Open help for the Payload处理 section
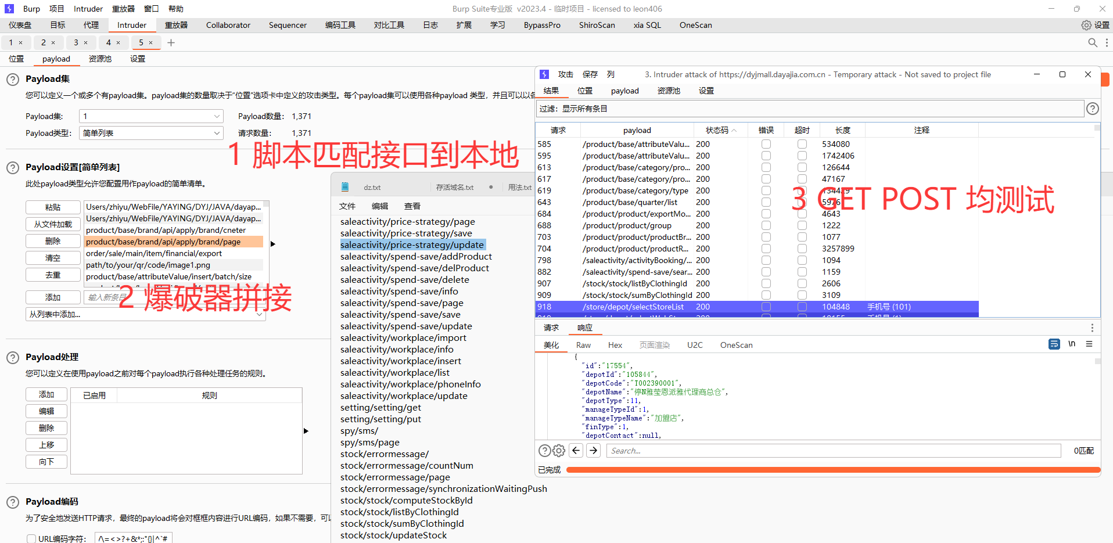This screenshot has width=1113, height=543. coord(13,358)
